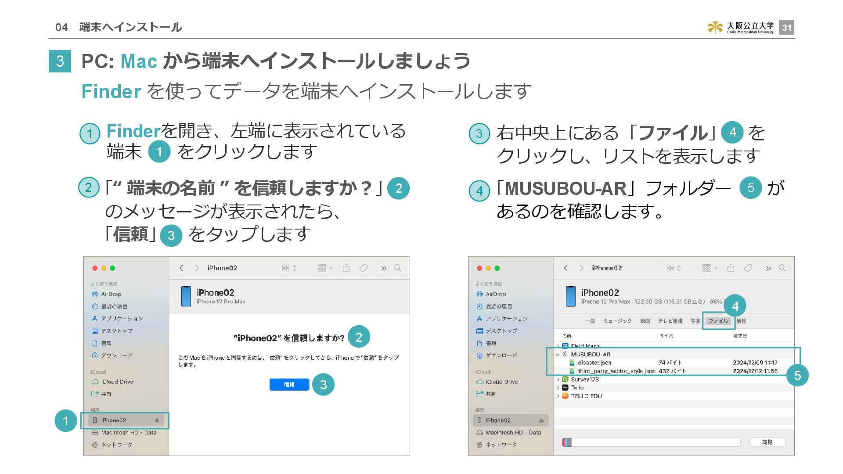This screenshot has width=843, height=474.
Task: Open 共有 in right window sidebar
Action: click(x=486, y=394)
